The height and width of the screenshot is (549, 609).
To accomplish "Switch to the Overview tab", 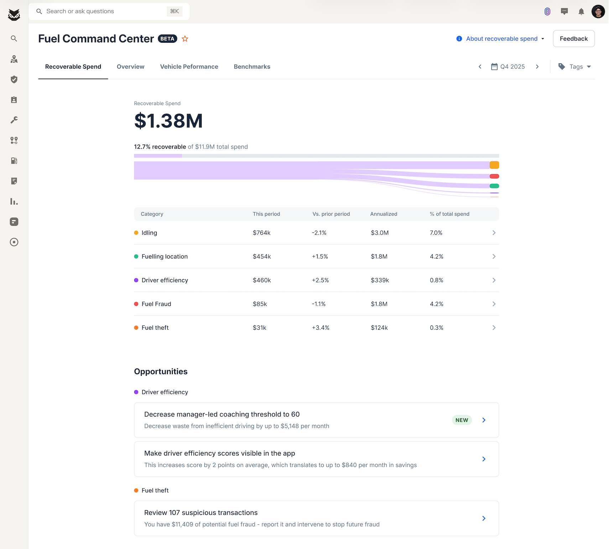I will coord(130,67).
